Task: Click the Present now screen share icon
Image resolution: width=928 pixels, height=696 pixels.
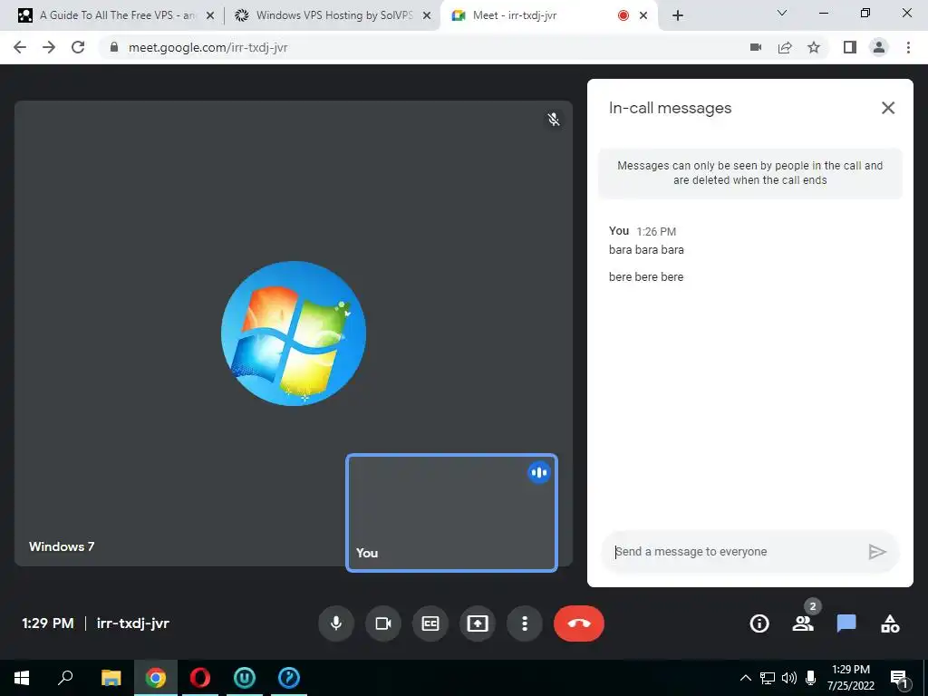Action: pyautogui.click(x=478, y=623)
